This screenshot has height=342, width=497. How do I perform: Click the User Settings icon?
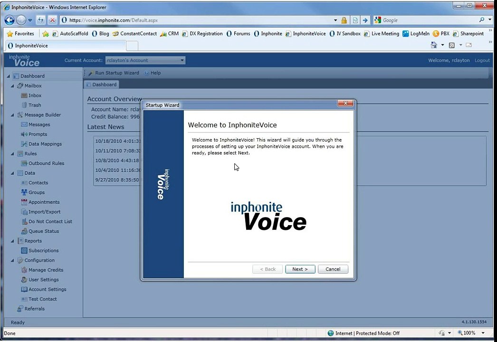click(24, 280)
